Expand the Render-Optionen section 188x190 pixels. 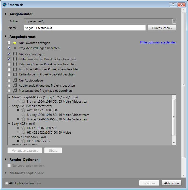[x=6, y=160]
